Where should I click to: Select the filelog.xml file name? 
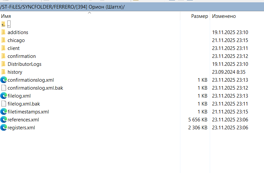pos(19,96)
